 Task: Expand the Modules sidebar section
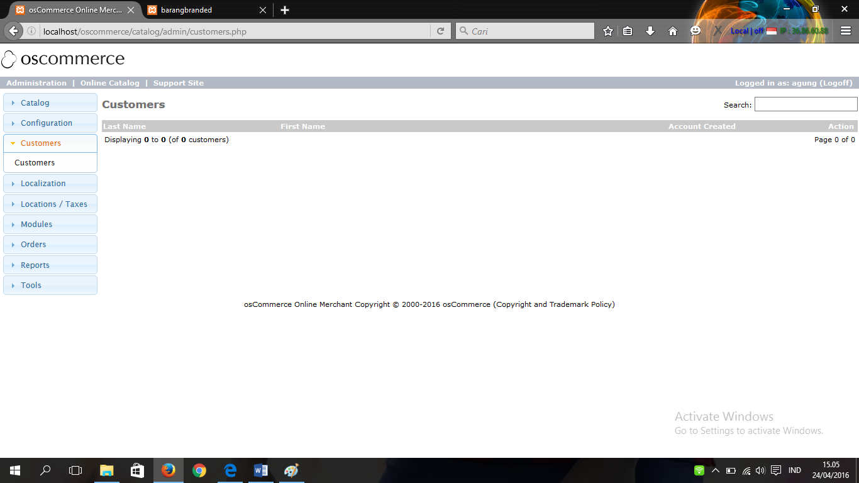50,224
